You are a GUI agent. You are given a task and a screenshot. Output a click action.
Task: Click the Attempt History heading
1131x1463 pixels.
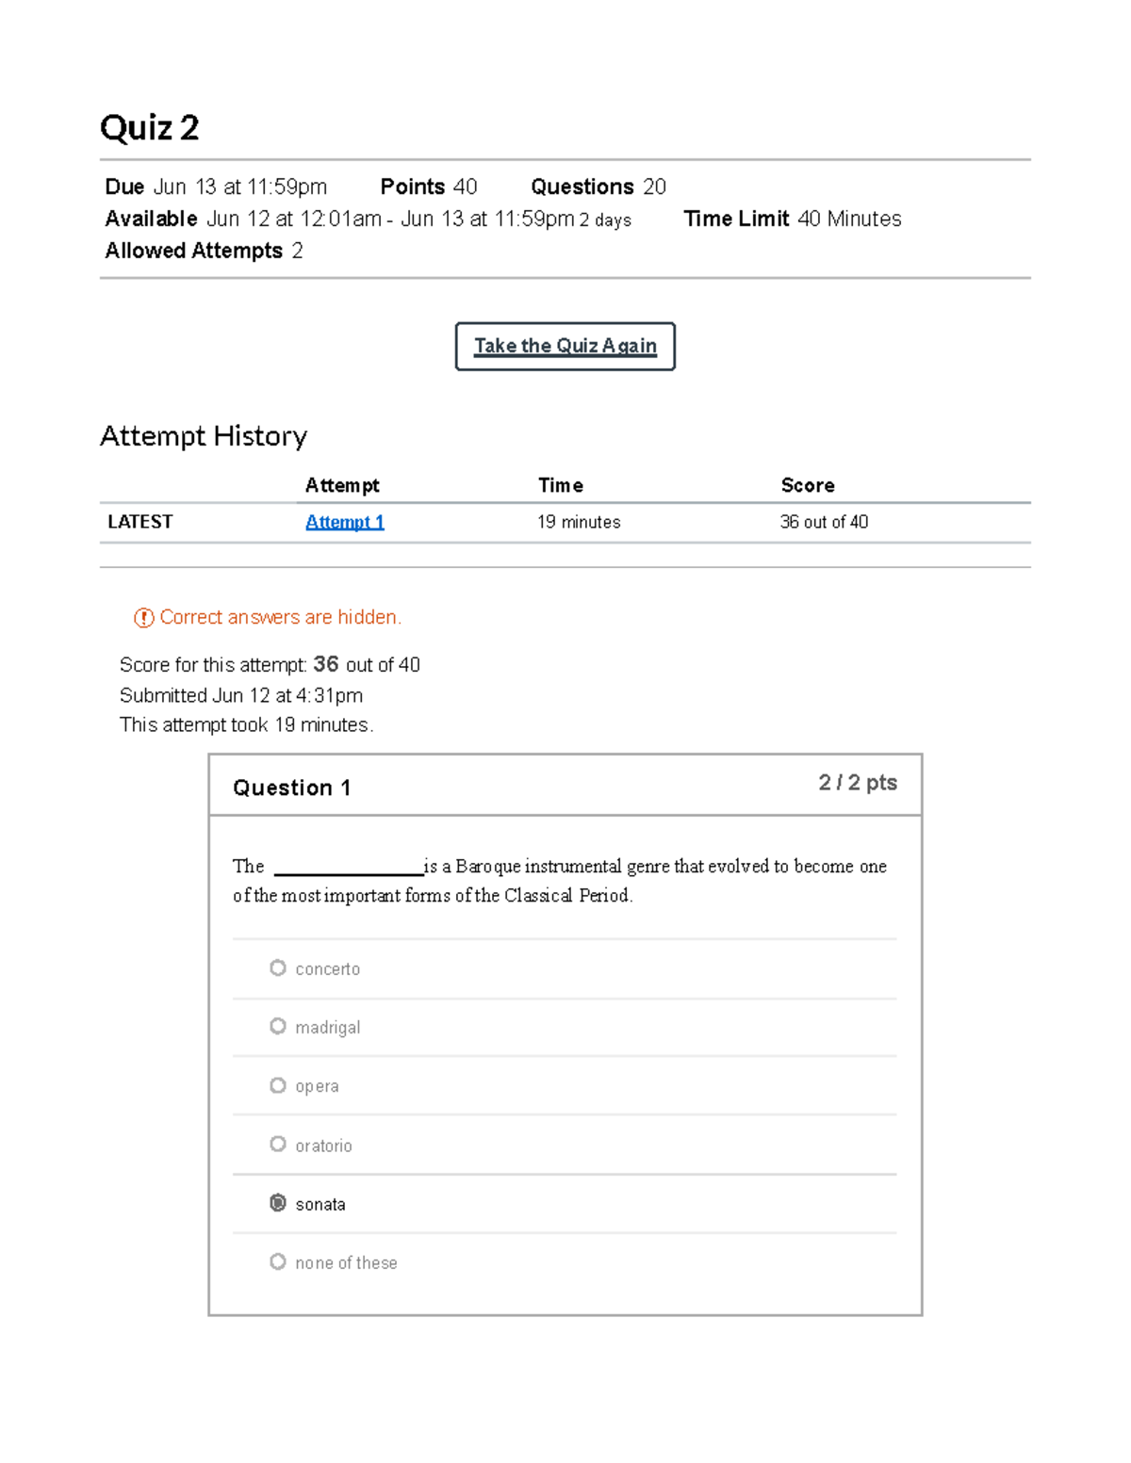point(204,436)
